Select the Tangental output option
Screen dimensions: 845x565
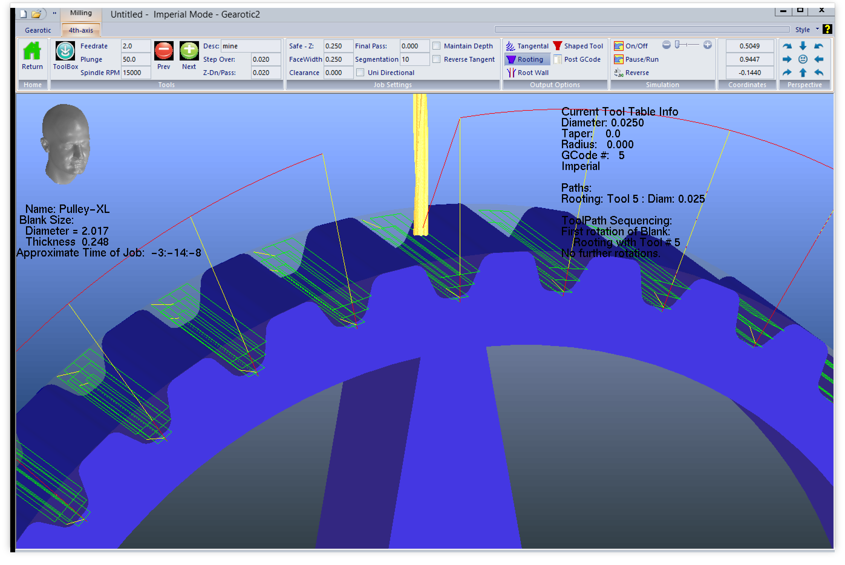[x=527, y=46]
